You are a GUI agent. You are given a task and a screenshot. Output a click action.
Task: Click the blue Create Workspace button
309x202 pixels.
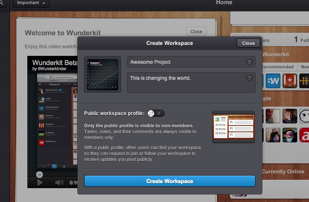[170, 181]
